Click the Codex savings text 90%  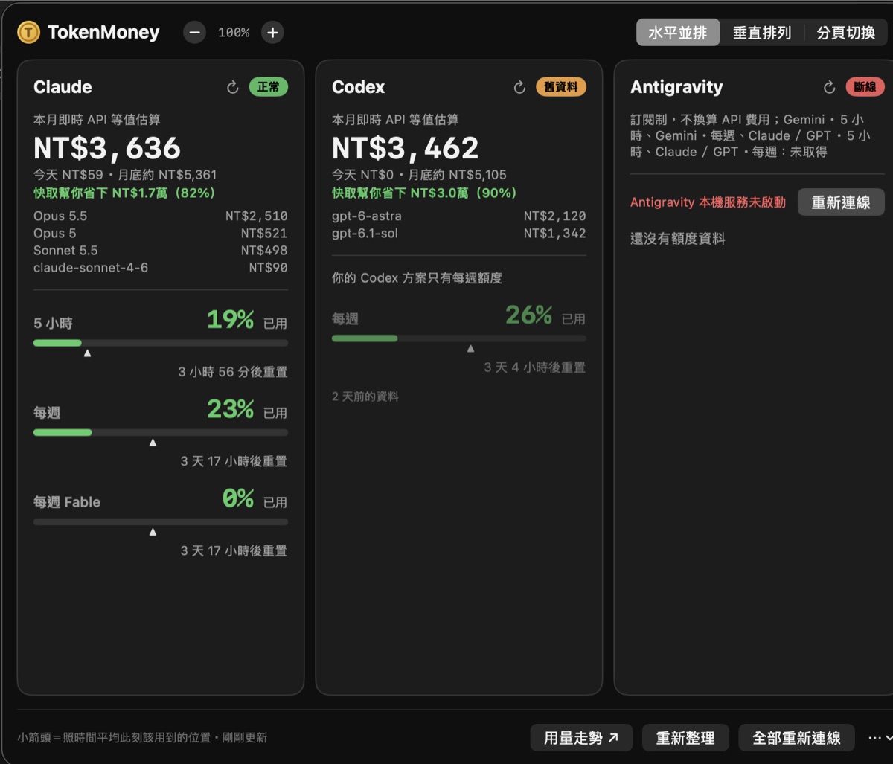coord(423,193)
